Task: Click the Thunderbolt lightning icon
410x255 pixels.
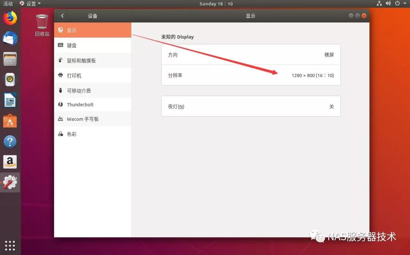Action: 60,105
